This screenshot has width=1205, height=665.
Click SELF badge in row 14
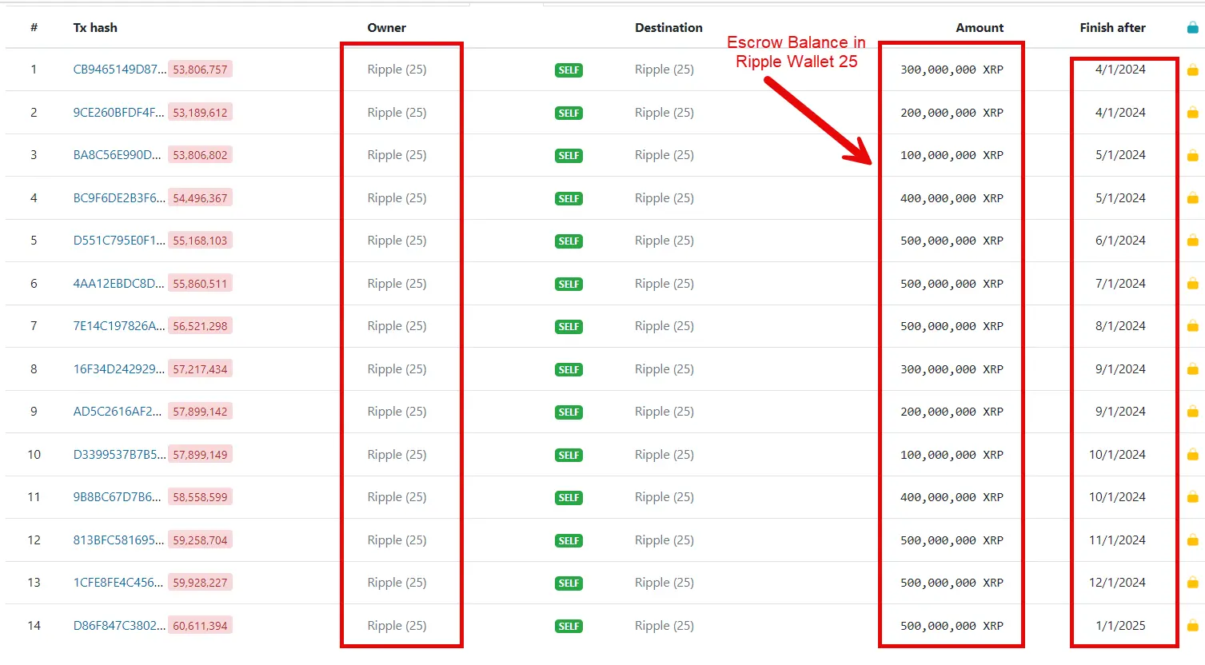pos(569,627)
